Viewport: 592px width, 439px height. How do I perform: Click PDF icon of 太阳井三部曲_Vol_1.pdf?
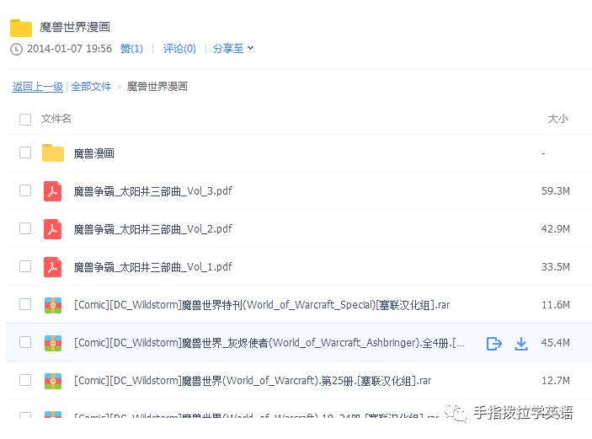coord(52,267)
